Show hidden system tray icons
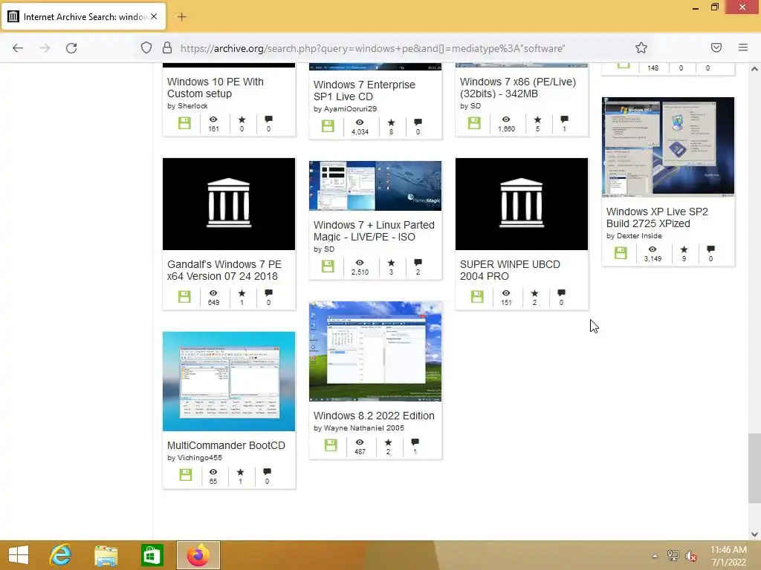 655,556
